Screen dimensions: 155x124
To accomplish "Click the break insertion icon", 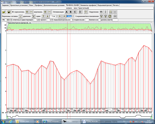I will click(20, 16).
